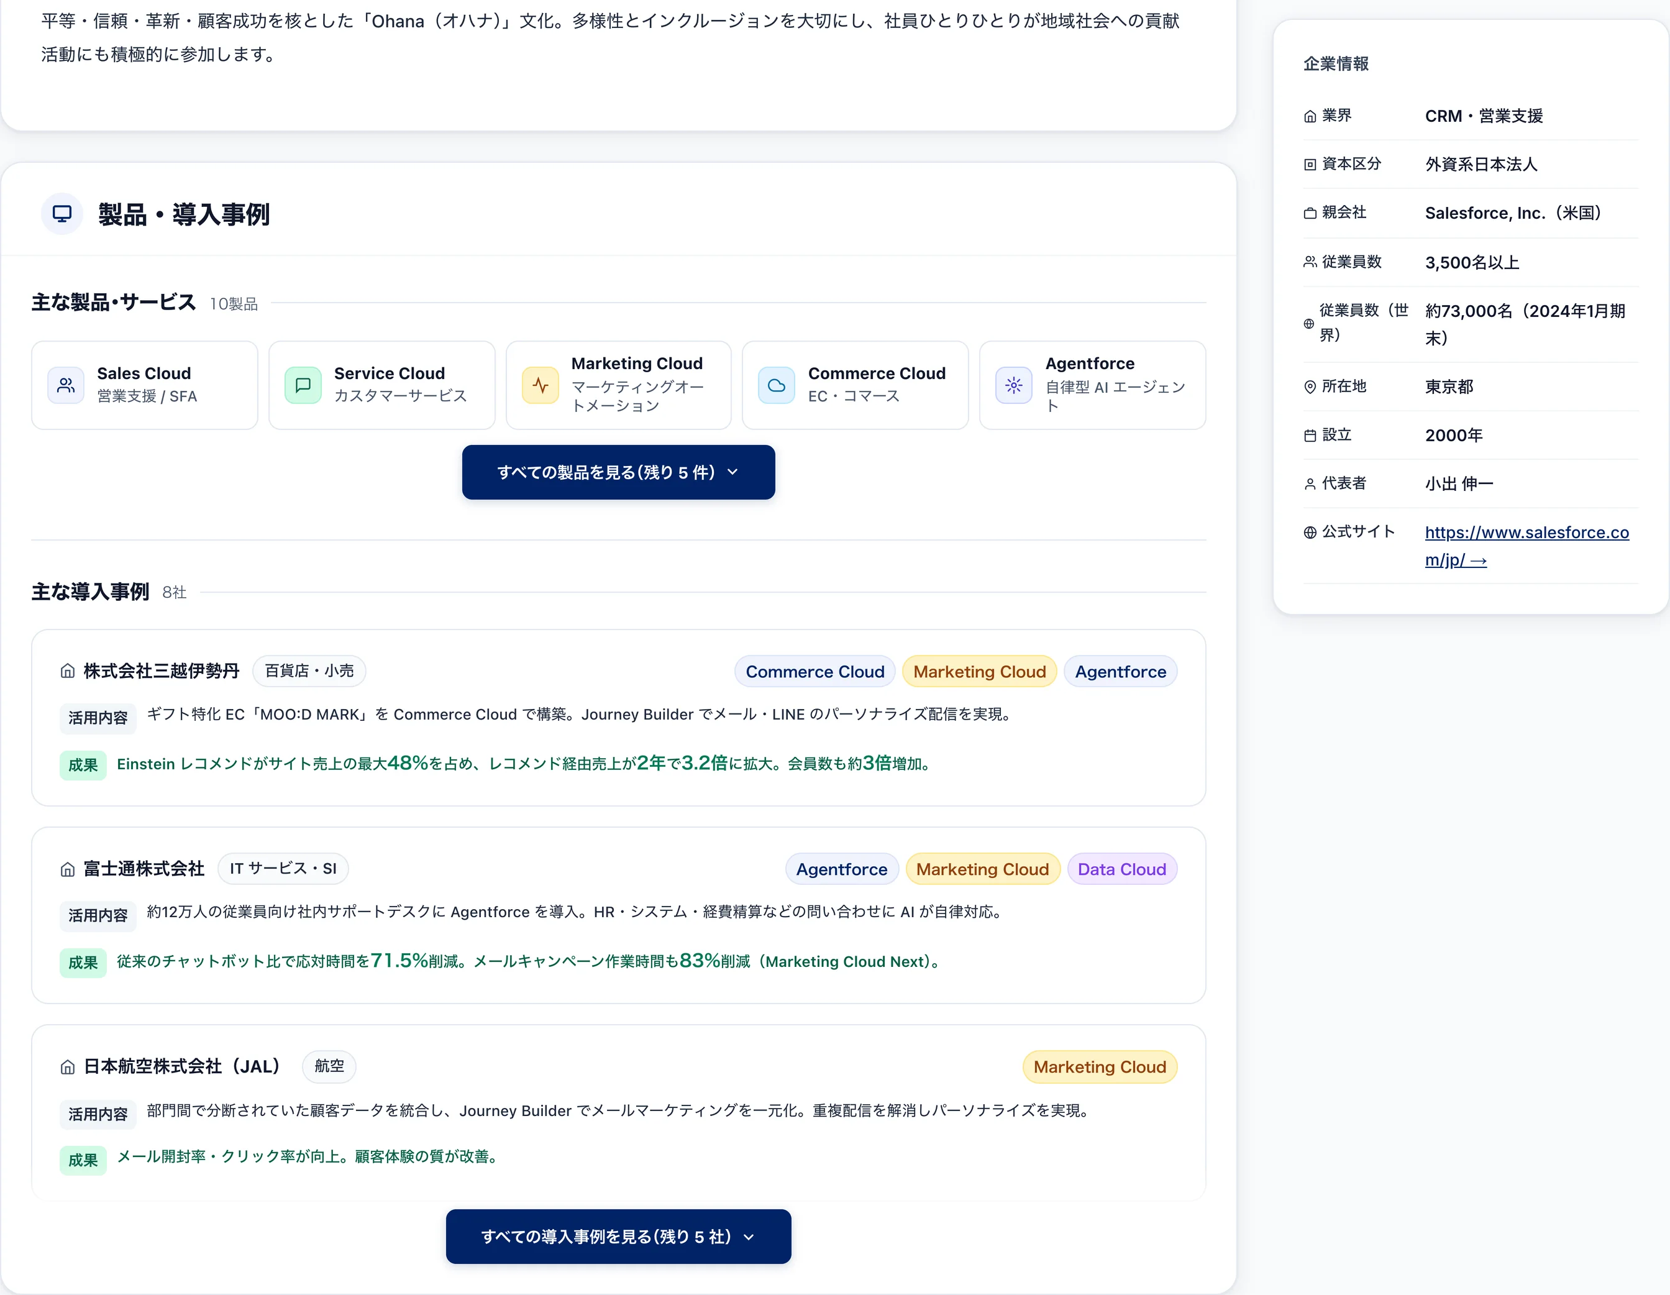Click the 8社 count label

coord(175,592)
